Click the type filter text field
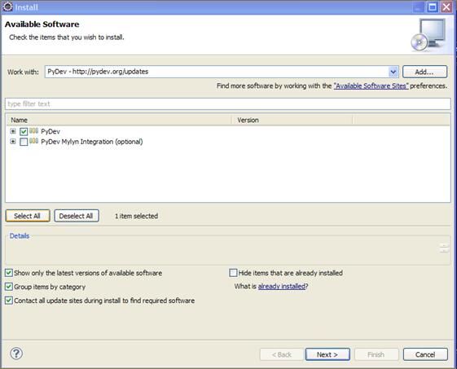The image size is (457, 369). 228,104
